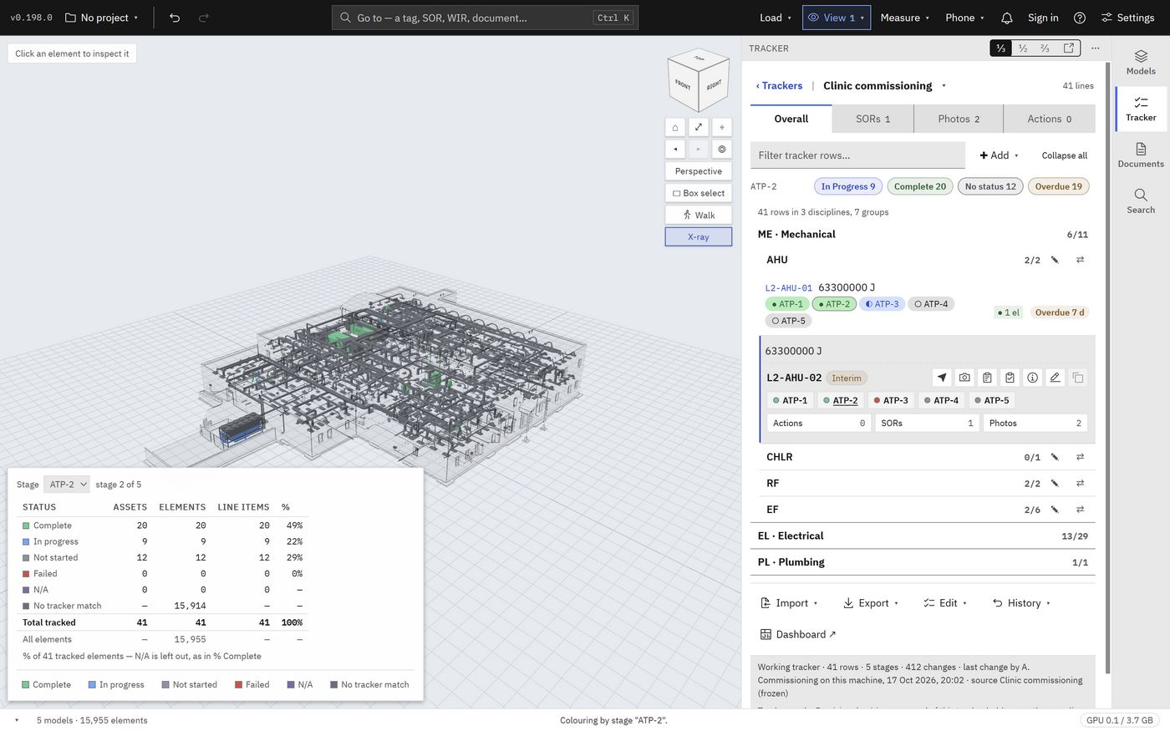Screen dimensions: 1170x731
Task: Toggle the Perspective camera button
Action: click(x=699, y=171)
